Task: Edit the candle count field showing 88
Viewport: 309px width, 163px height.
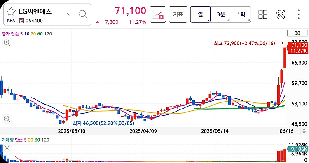Action: click(297, 33)
